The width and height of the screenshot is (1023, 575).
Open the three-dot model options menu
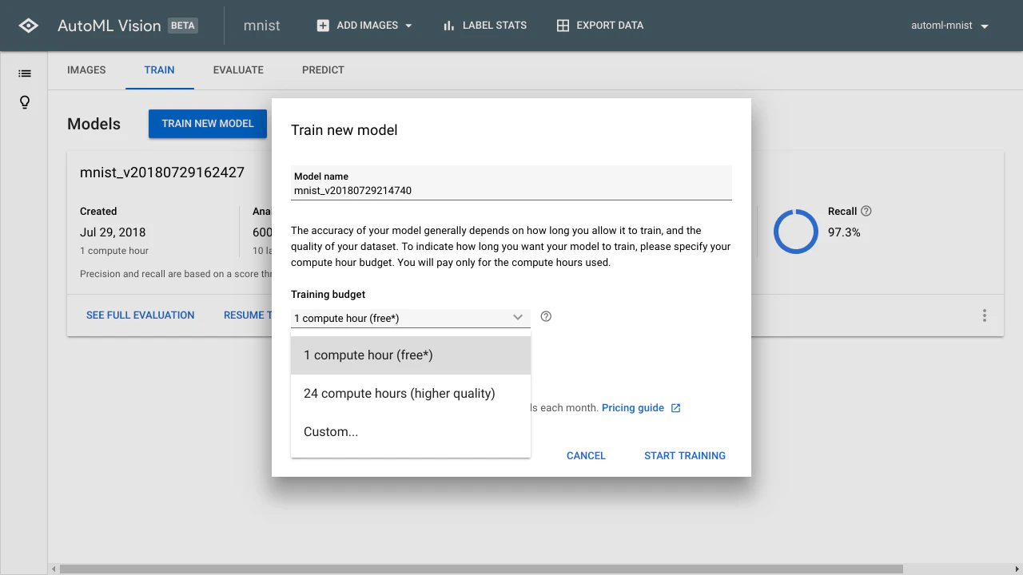985,315
